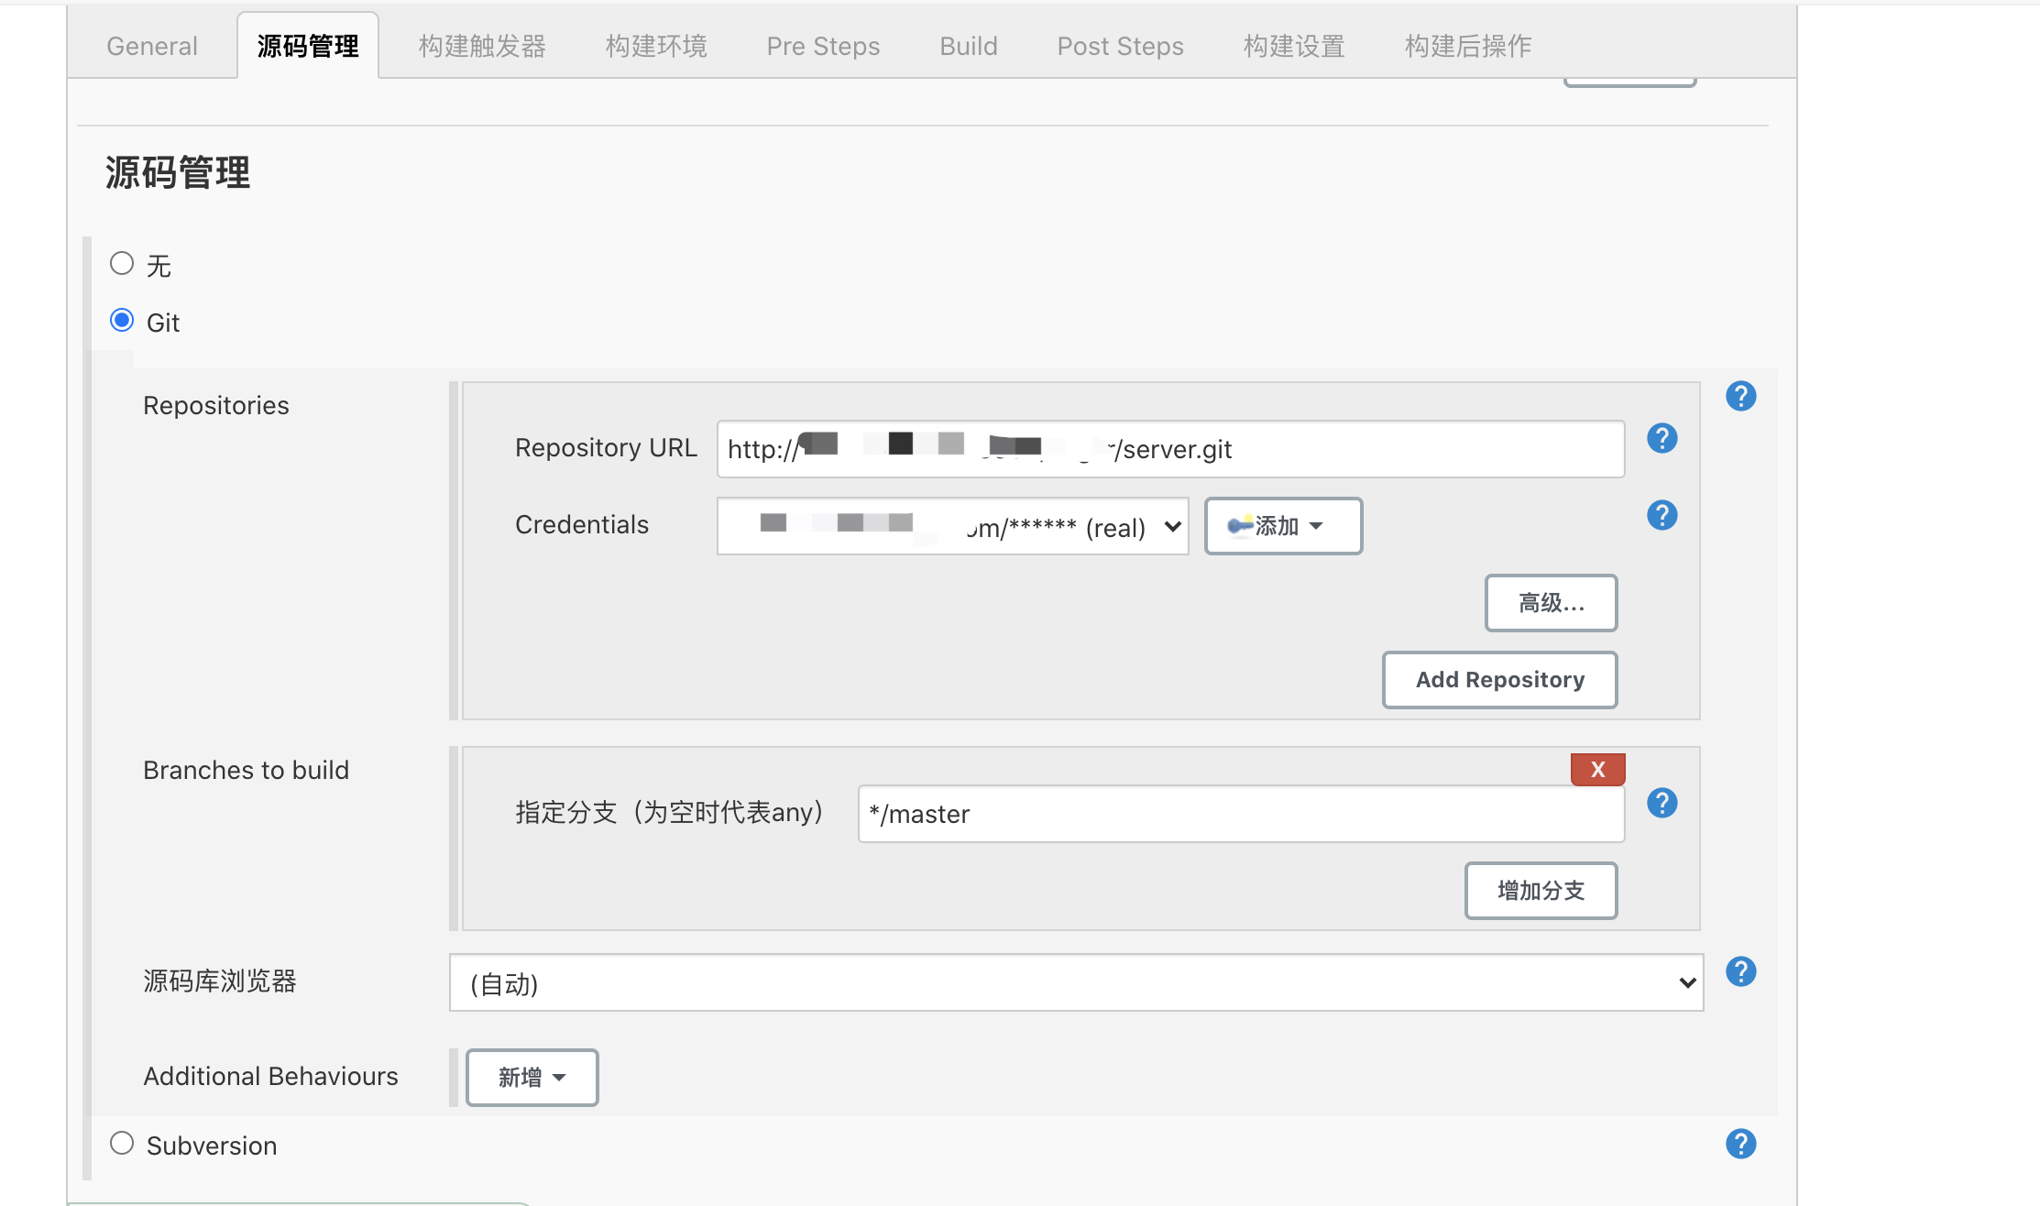Expand the 添加 credentials dropdown button
Screen dimensions: 2040x1206
[x=1282, y=526]
